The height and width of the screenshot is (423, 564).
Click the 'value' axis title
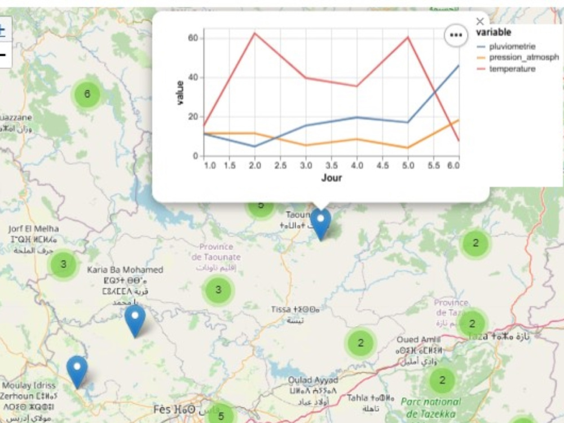180,93
